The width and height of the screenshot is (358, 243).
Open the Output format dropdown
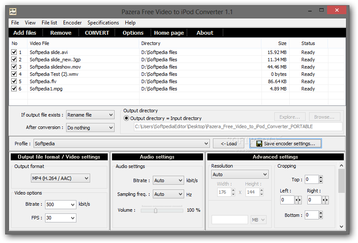[61, 178]
